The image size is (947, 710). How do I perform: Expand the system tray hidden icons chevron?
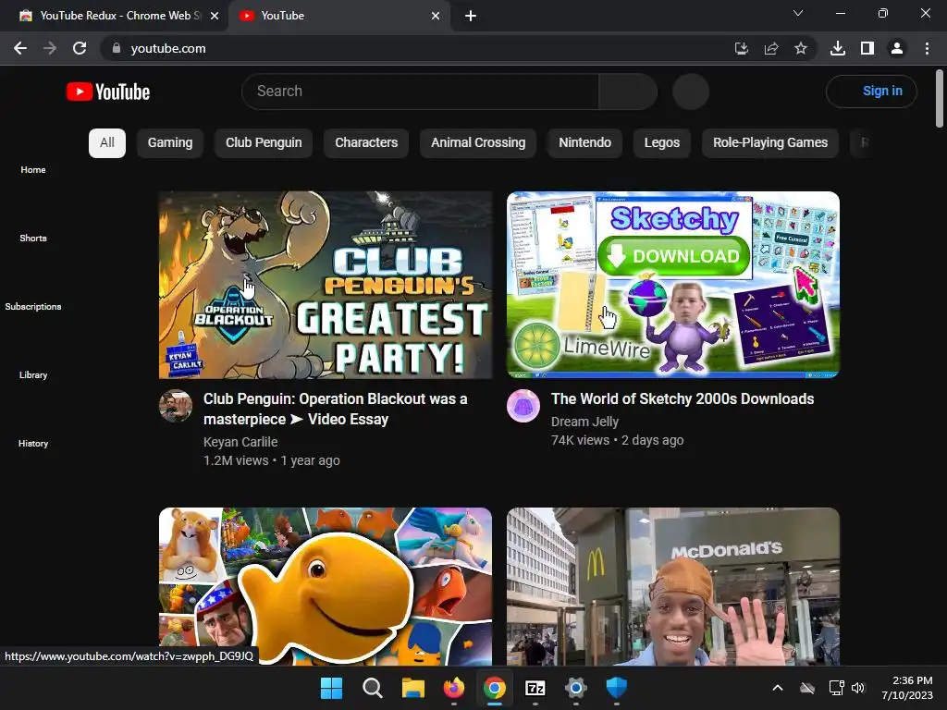778,688
